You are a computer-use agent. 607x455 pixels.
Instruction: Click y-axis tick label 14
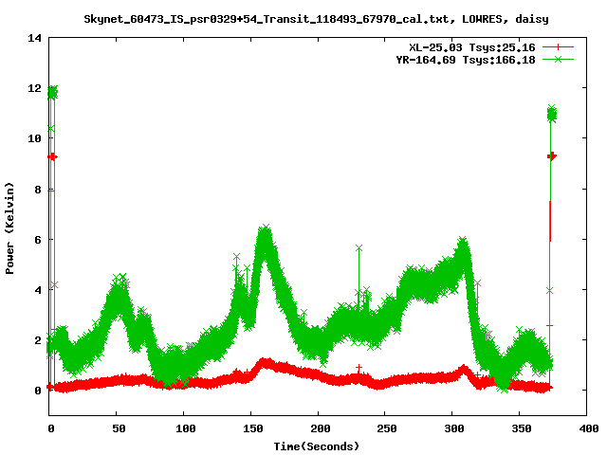coord(34,38)
